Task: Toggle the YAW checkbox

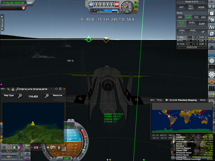Action: click(x=178, y=44)
